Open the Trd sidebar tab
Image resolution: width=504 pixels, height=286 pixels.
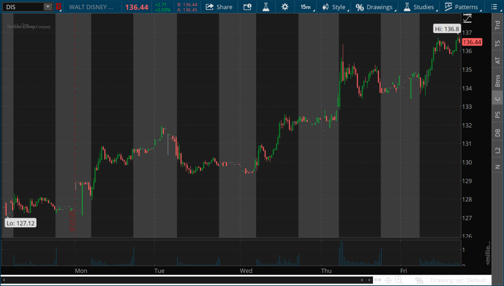[498, 25]
